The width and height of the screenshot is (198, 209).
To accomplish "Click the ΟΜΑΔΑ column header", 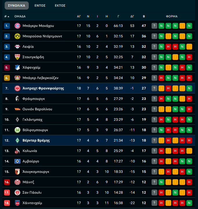I will click(20, 16).
